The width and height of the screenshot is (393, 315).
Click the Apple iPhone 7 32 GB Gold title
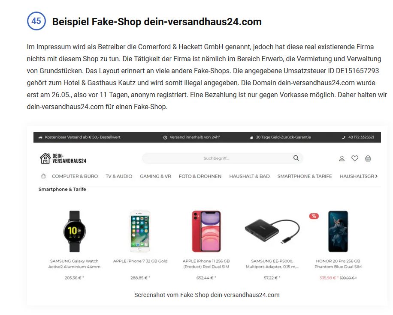140,261
